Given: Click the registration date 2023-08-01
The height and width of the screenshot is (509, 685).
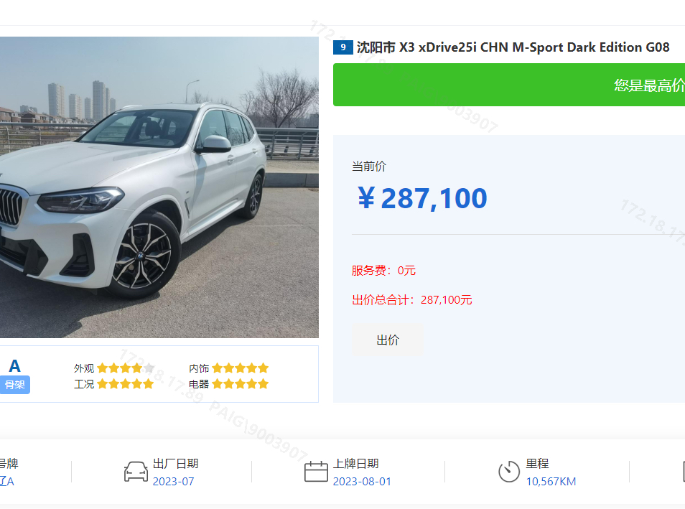Looking at the screenshot, I should tap(362, 482).
